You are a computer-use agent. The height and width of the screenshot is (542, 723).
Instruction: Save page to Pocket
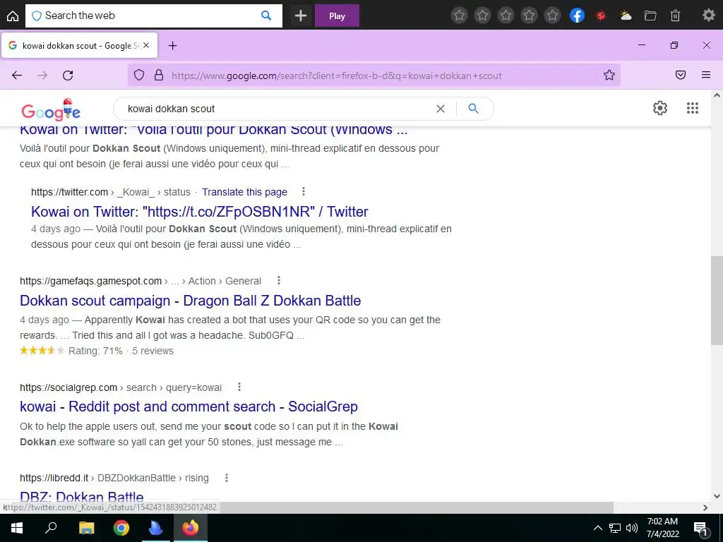click(681, 75)
